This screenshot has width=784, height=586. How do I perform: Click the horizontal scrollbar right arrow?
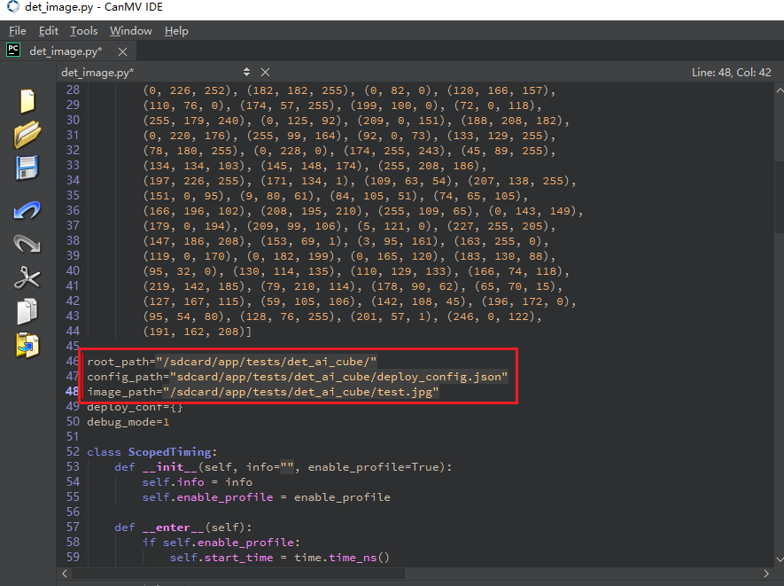(766, 574)
